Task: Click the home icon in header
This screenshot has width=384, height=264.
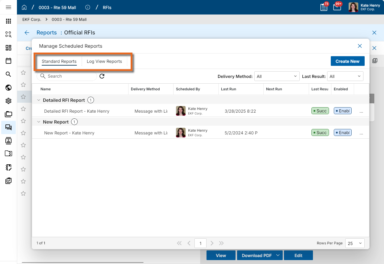Action: tap(24, 7)
